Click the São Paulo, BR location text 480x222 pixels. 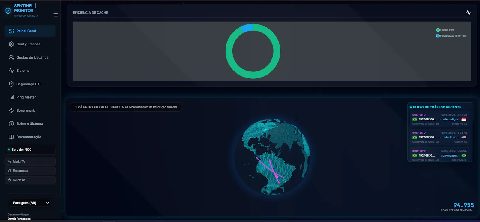pos(460,160)
